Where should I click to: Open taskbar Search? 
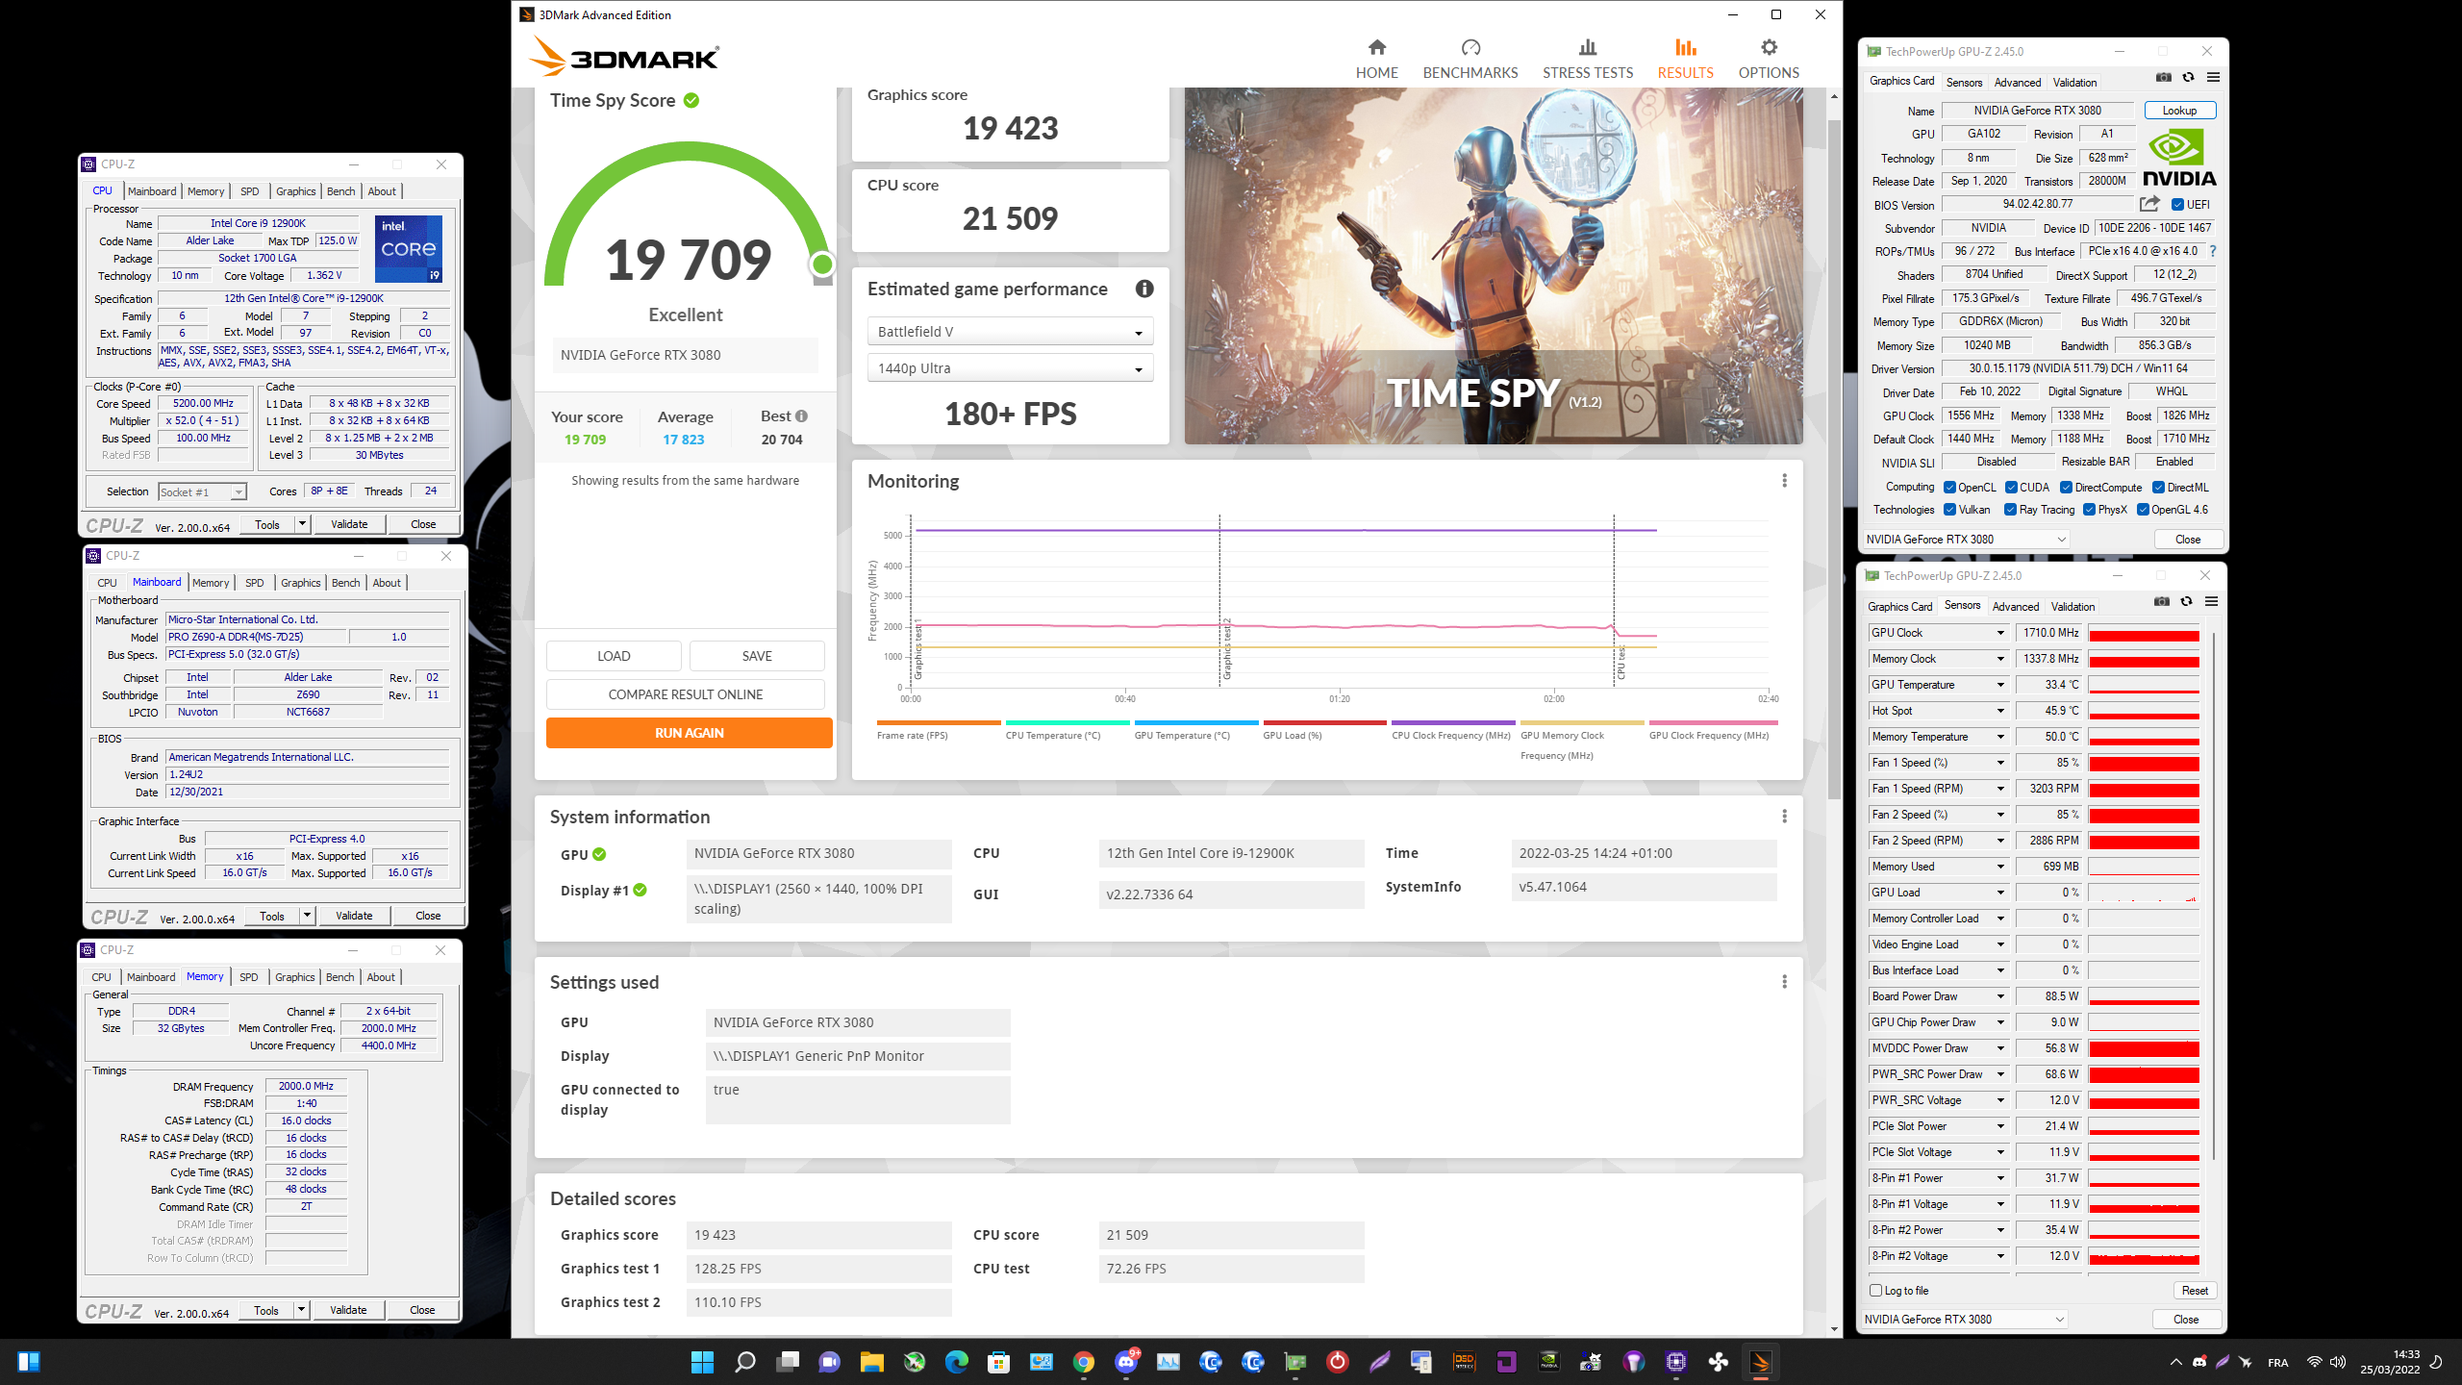744,1361
